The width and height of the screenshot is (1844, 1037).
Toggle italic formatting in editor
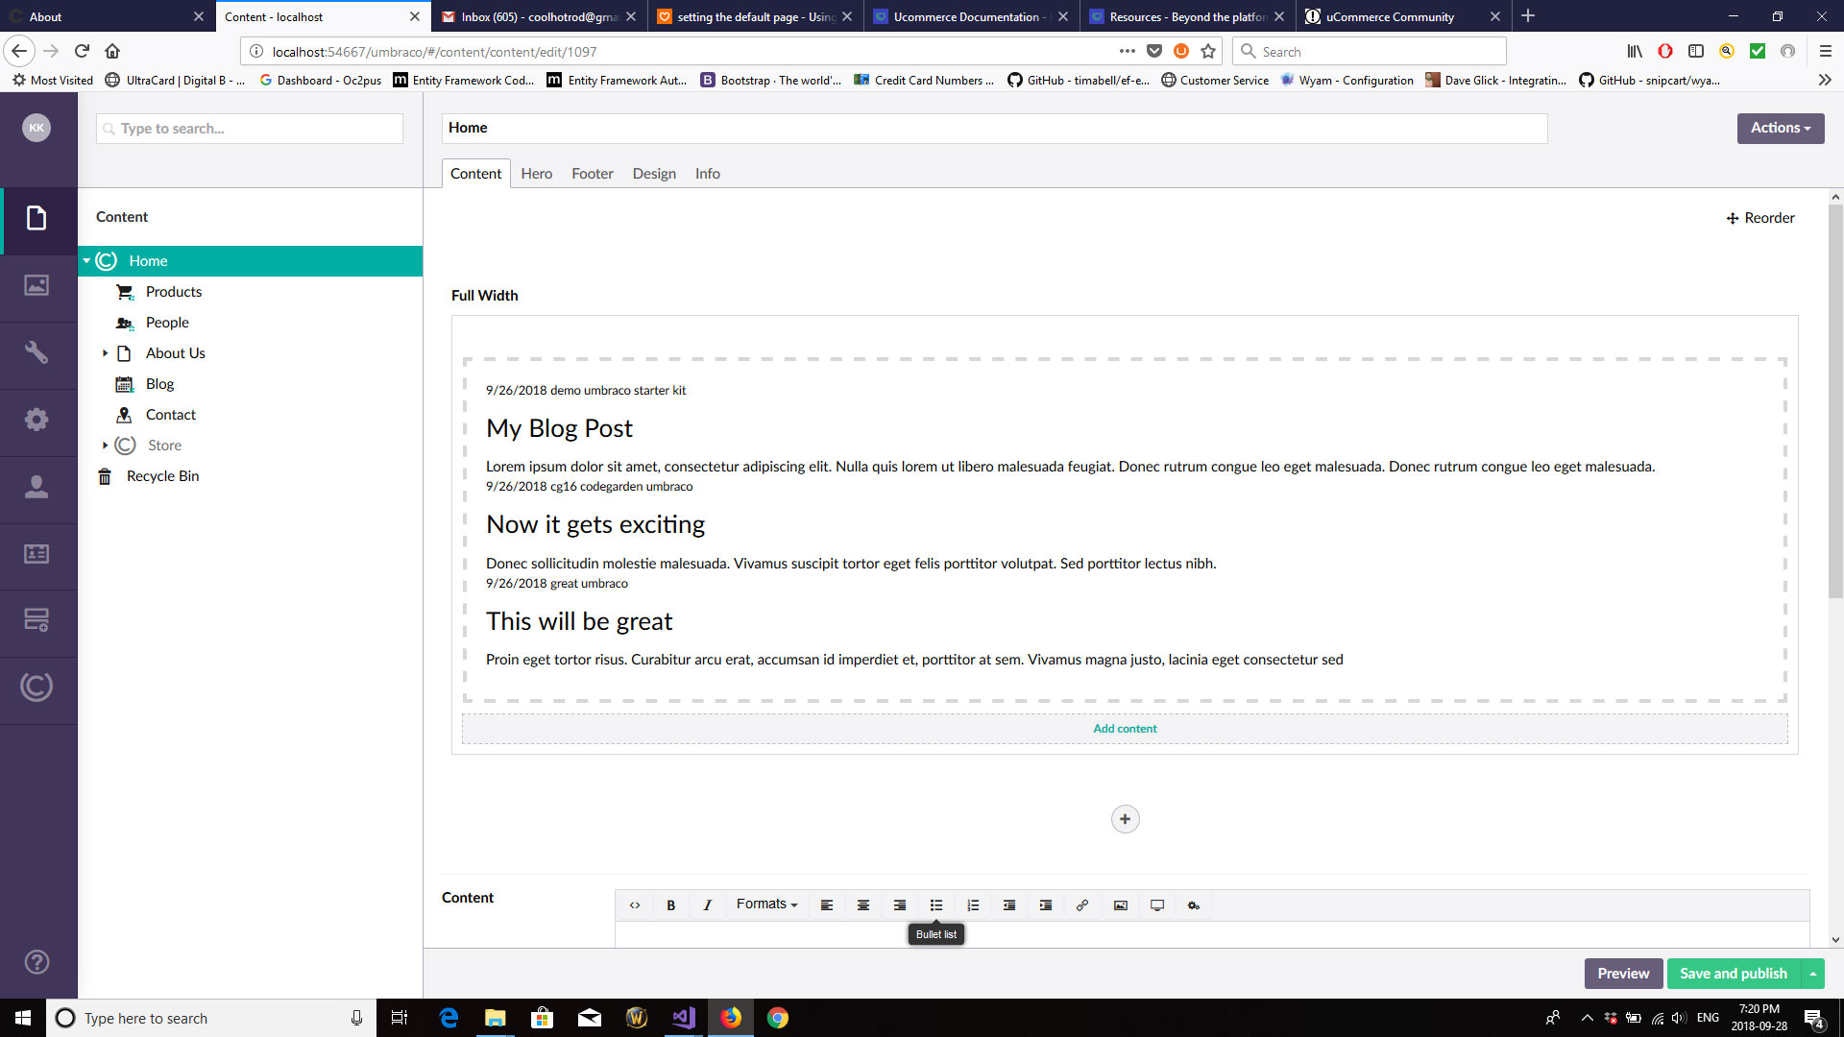(708, 905)
